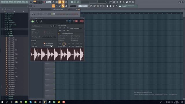Open the snap selector dropdown showing Line
The width and height of the screenshot is (185, 104).
(73, 6)
